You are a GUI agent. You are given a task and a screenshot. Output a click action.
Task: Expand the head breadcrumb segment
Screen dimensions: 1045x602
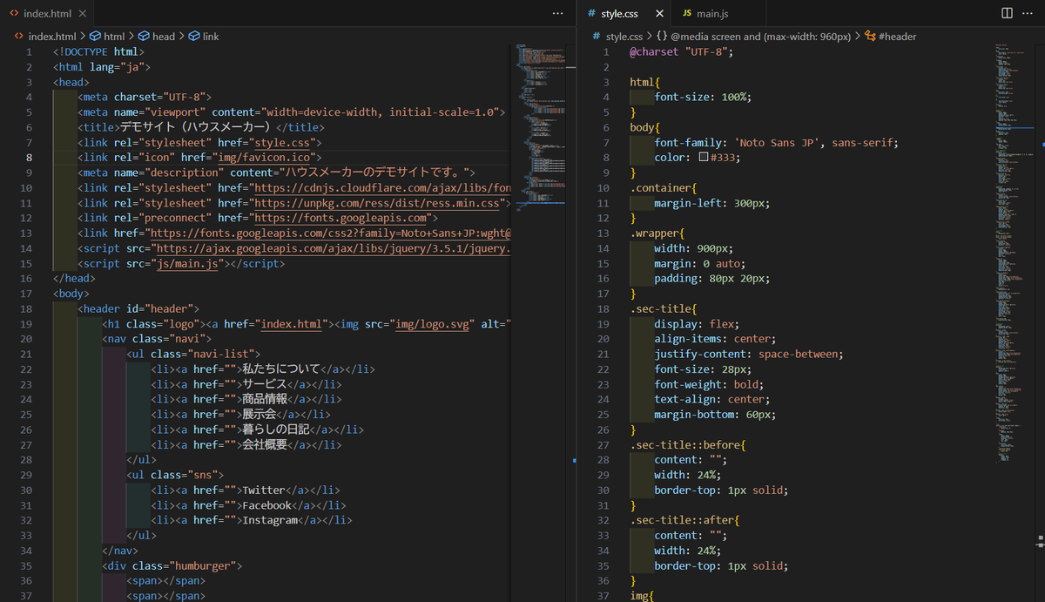click(157, 37)
